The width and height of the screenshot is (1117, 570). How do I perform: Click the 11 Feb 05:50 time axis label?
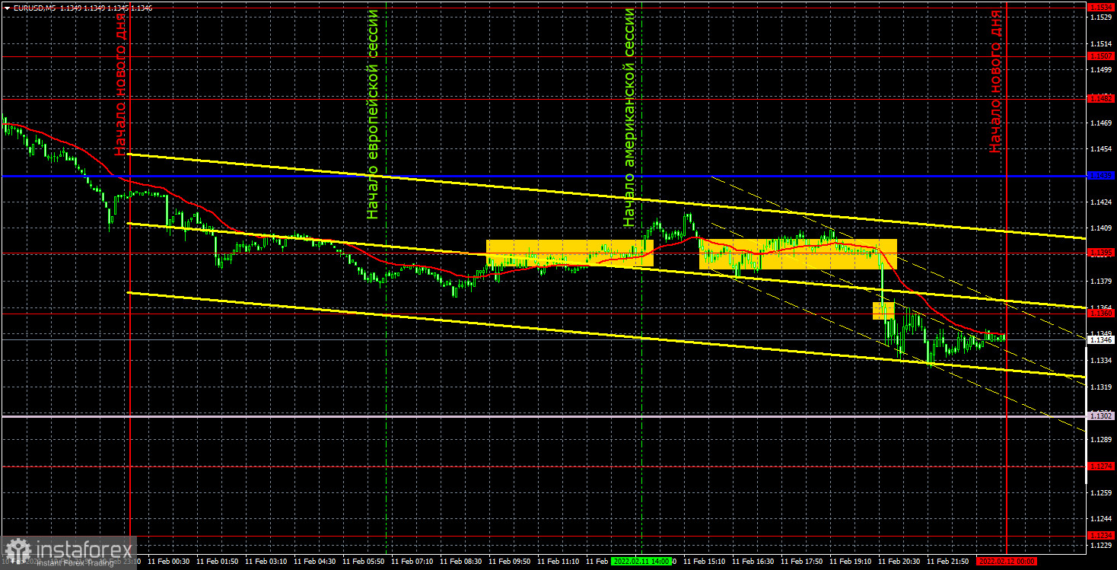pos(364,561)
